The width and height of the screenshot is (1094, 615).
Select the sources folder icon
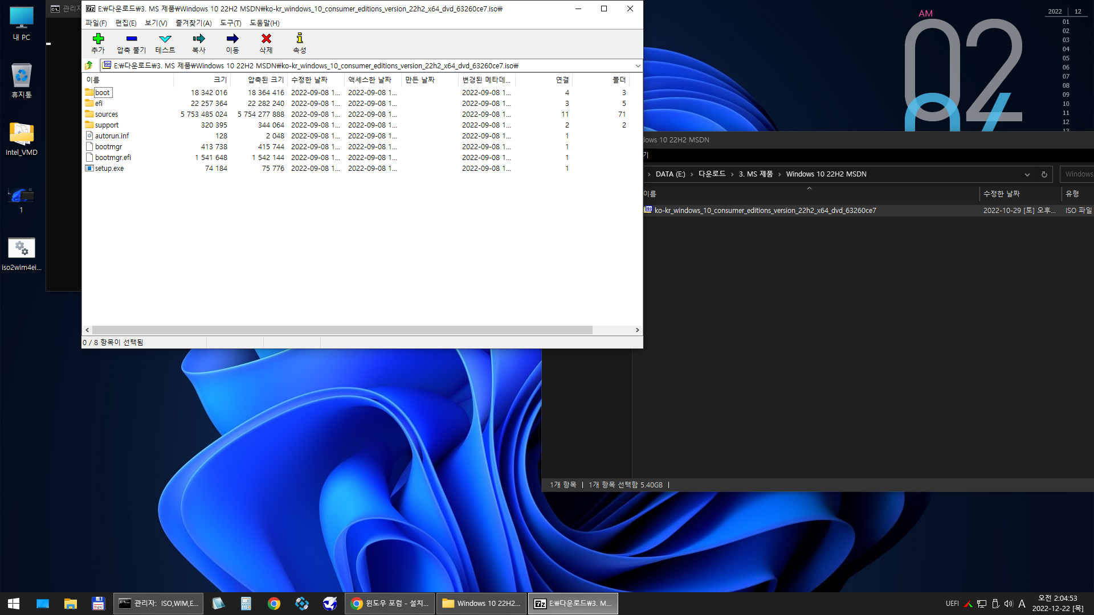tap(89, 114)
